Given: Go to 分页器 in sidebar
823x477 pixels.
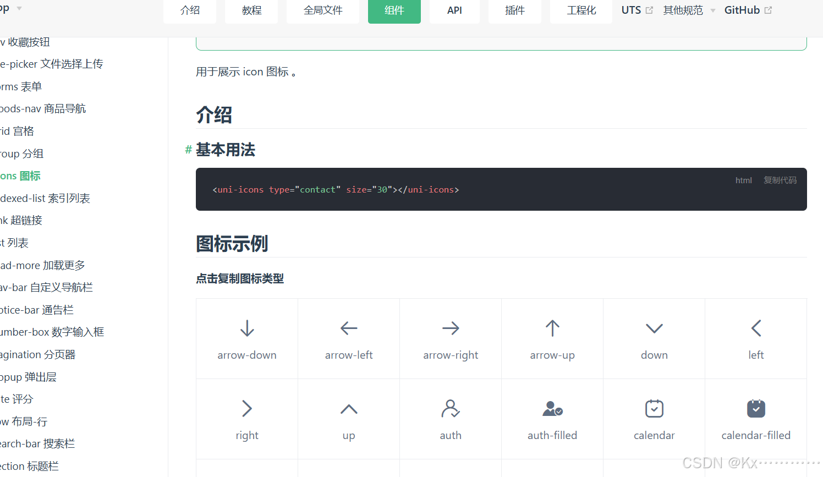Looking at the screenshot, I should (38, 354).
